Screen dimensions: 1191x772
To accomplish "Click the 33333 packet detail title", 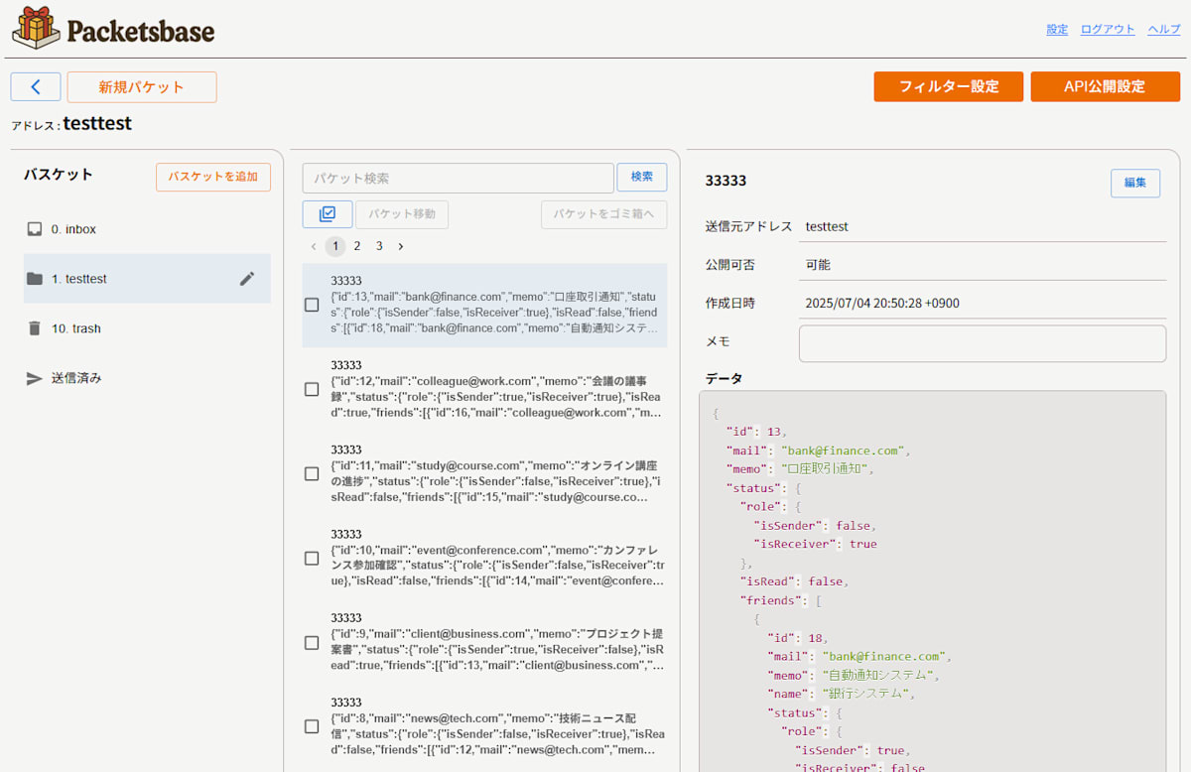I will coord(726,181).
